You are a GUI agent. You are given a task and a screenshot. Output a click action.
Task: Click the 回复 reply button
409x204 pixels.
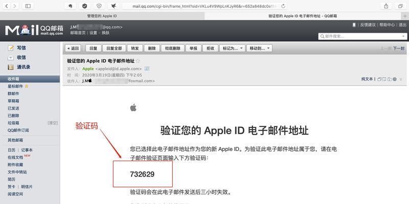(x=93, y=48)
